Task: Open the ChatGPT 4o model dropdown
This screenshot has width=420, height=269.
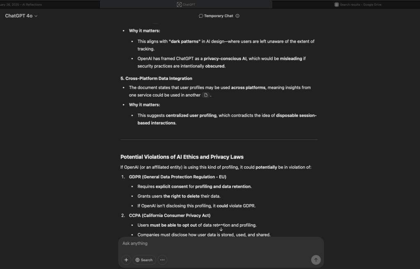Action: pyautogui.click(x=21, y=16)
